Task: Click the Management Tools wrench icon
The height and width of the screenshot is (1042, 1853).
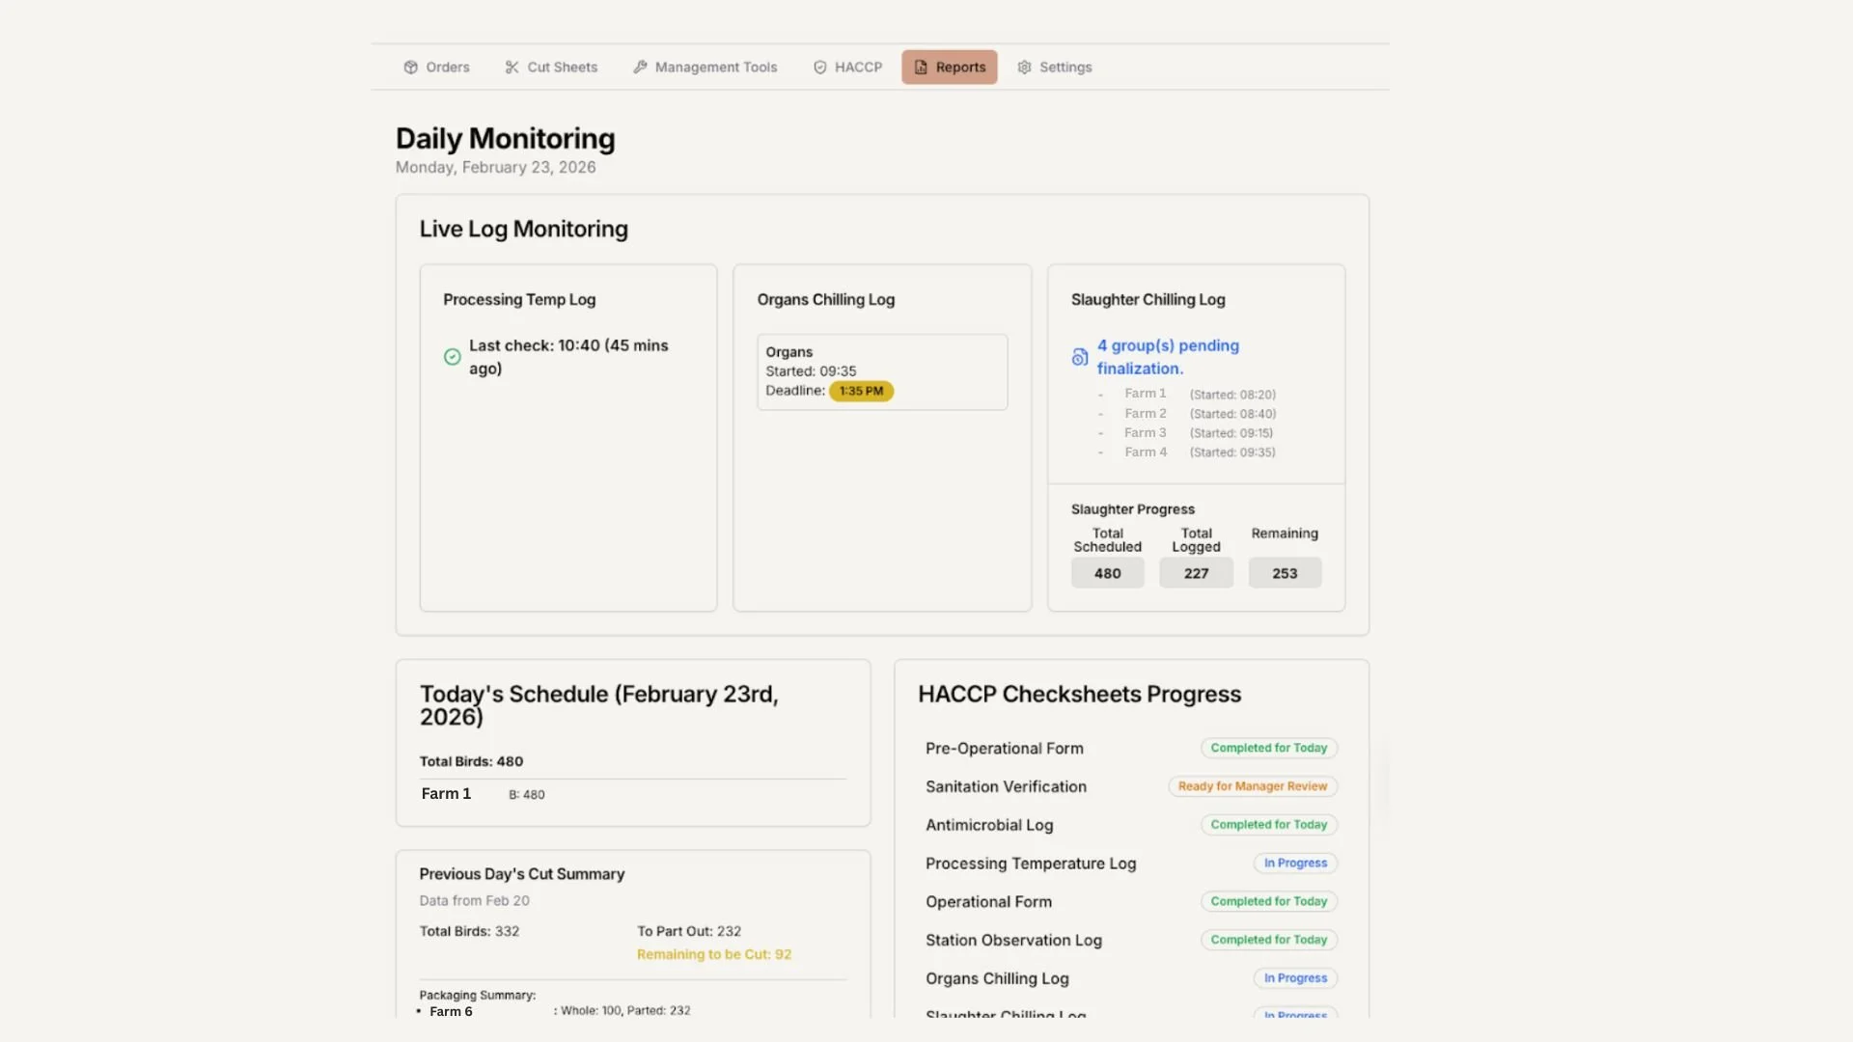Action: tap(640, 68)
